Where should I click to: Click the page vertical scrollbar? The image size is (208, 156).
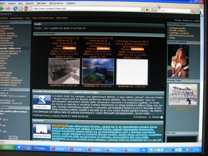click(202, 78)
